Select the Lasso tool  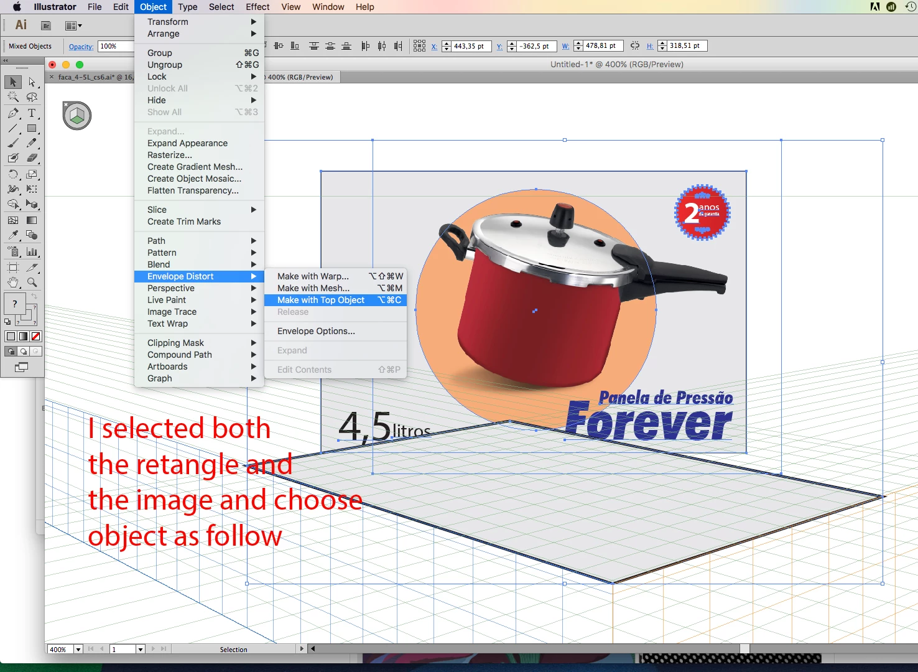tap(32, 98)
